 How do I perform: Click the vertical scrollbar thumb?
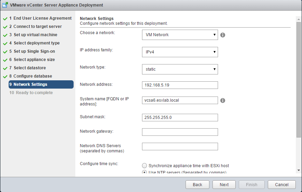point(299,80)
